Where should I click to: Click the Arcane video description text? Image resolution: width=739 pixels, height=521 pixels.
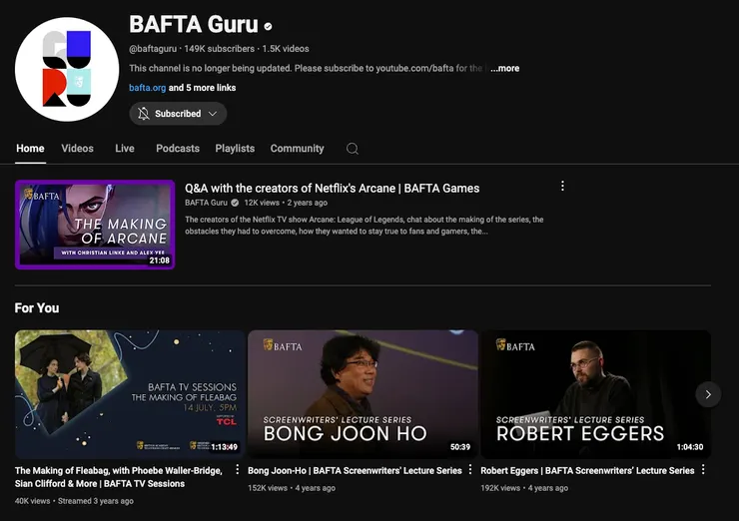tap(365, 226)
